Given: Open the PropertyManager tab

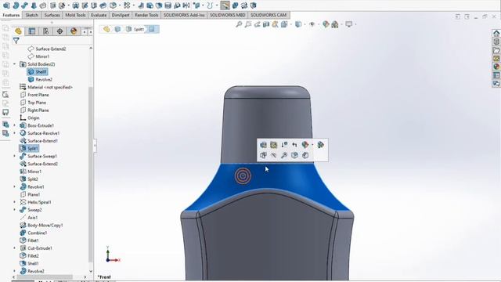Looking at the screenshot, I should (x=32, y=31).
